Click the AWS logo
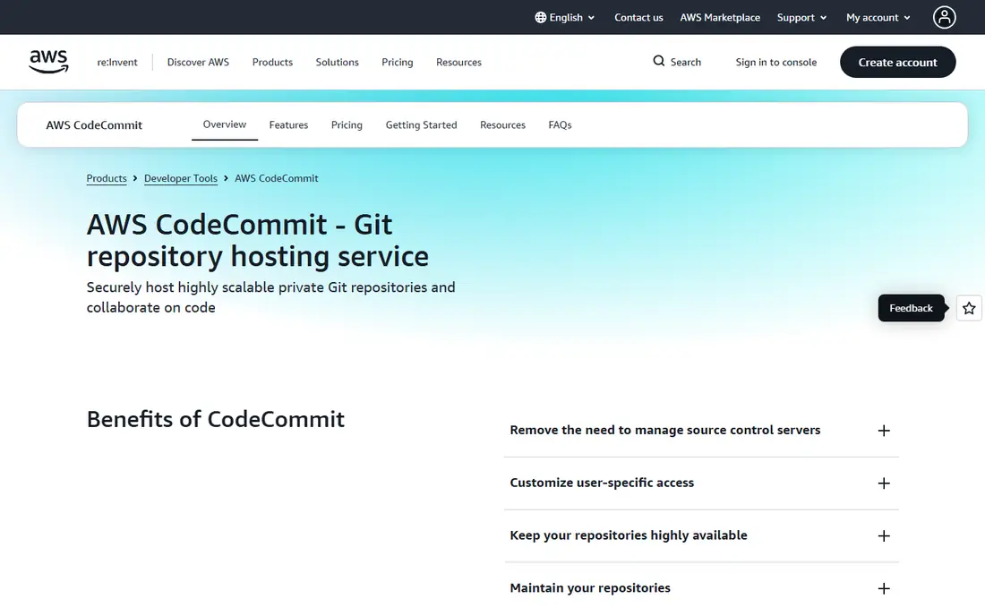The image size is (985, 616). click(48, 62)
